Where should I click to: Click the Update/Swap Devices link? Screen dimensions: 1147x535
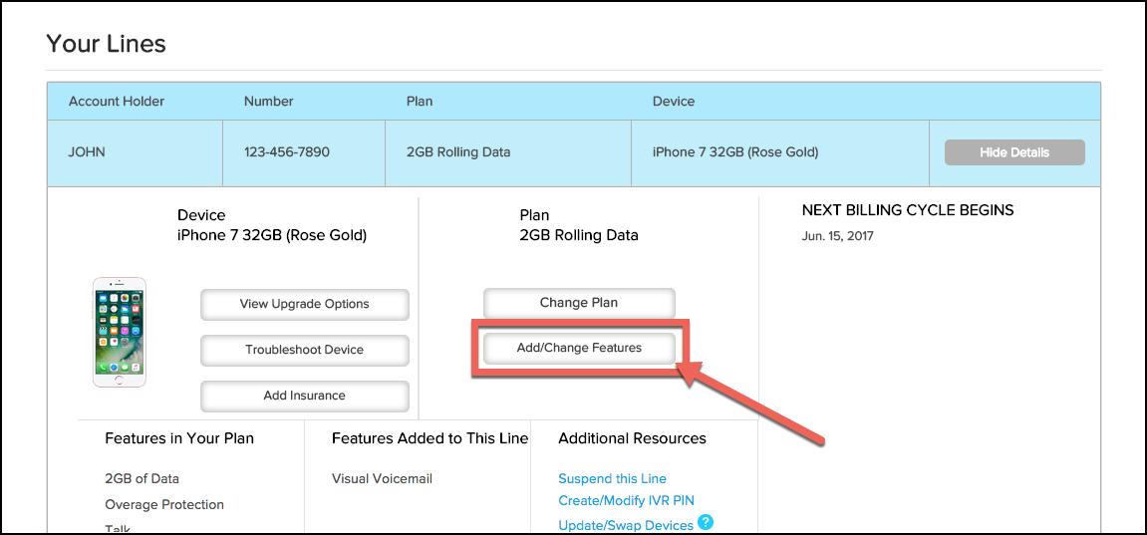(x=625, y=525)
